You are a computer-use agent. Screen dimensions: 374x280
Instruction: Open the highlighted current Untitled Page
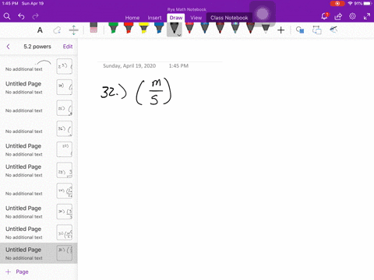39,254
